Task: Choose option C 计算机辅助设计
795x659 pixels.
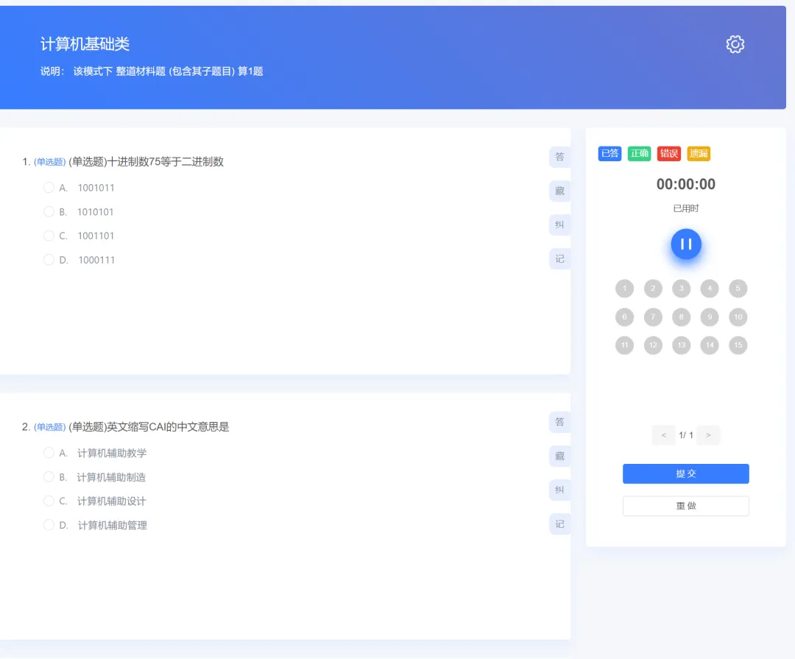Action: pyautogui.click(x=95, y=501)
